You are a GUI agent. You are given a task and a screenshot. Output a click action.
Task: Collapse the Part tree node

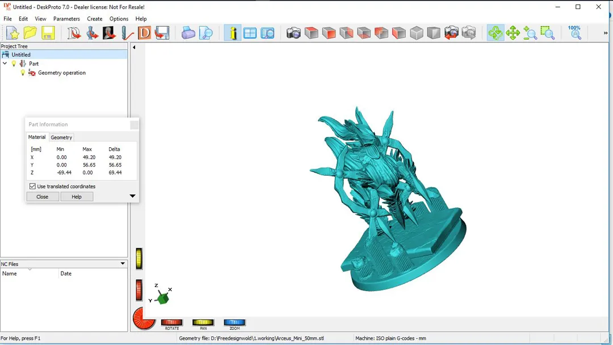click(x=5, y=64)
